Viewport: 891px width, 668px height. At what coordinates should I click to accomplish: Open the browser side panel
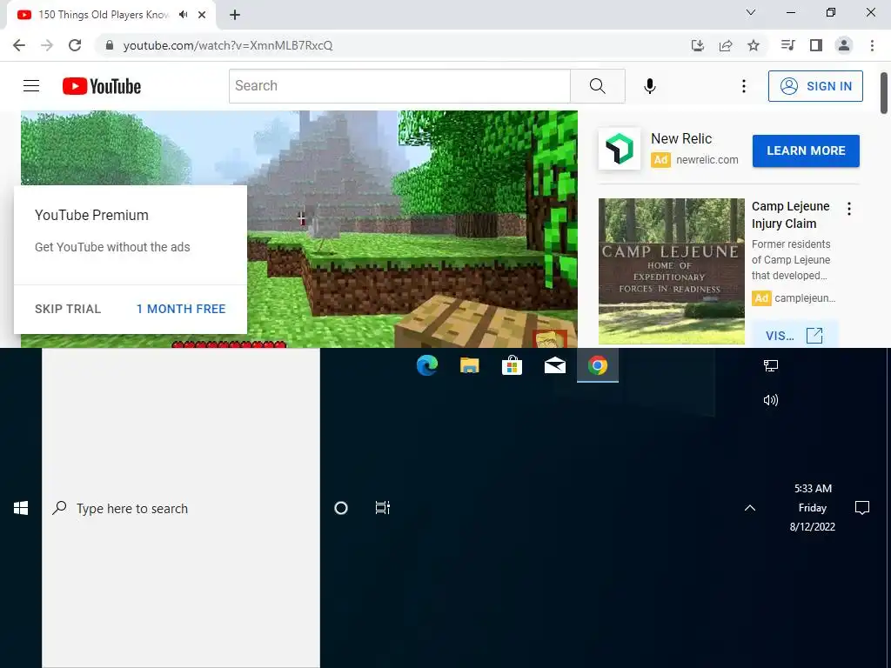[x=816, y=45]
